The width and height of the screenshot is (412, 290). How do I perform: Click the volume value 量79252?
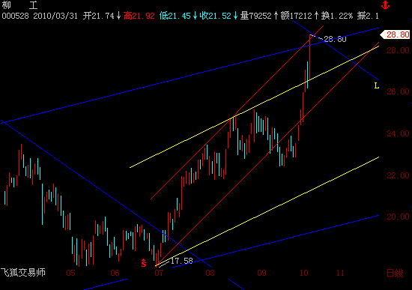pos(256,16)
